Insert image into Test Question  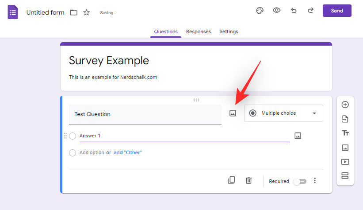[x=233, y=113]
